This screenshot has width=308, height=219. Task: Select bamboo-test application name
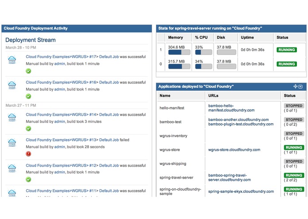171,122
